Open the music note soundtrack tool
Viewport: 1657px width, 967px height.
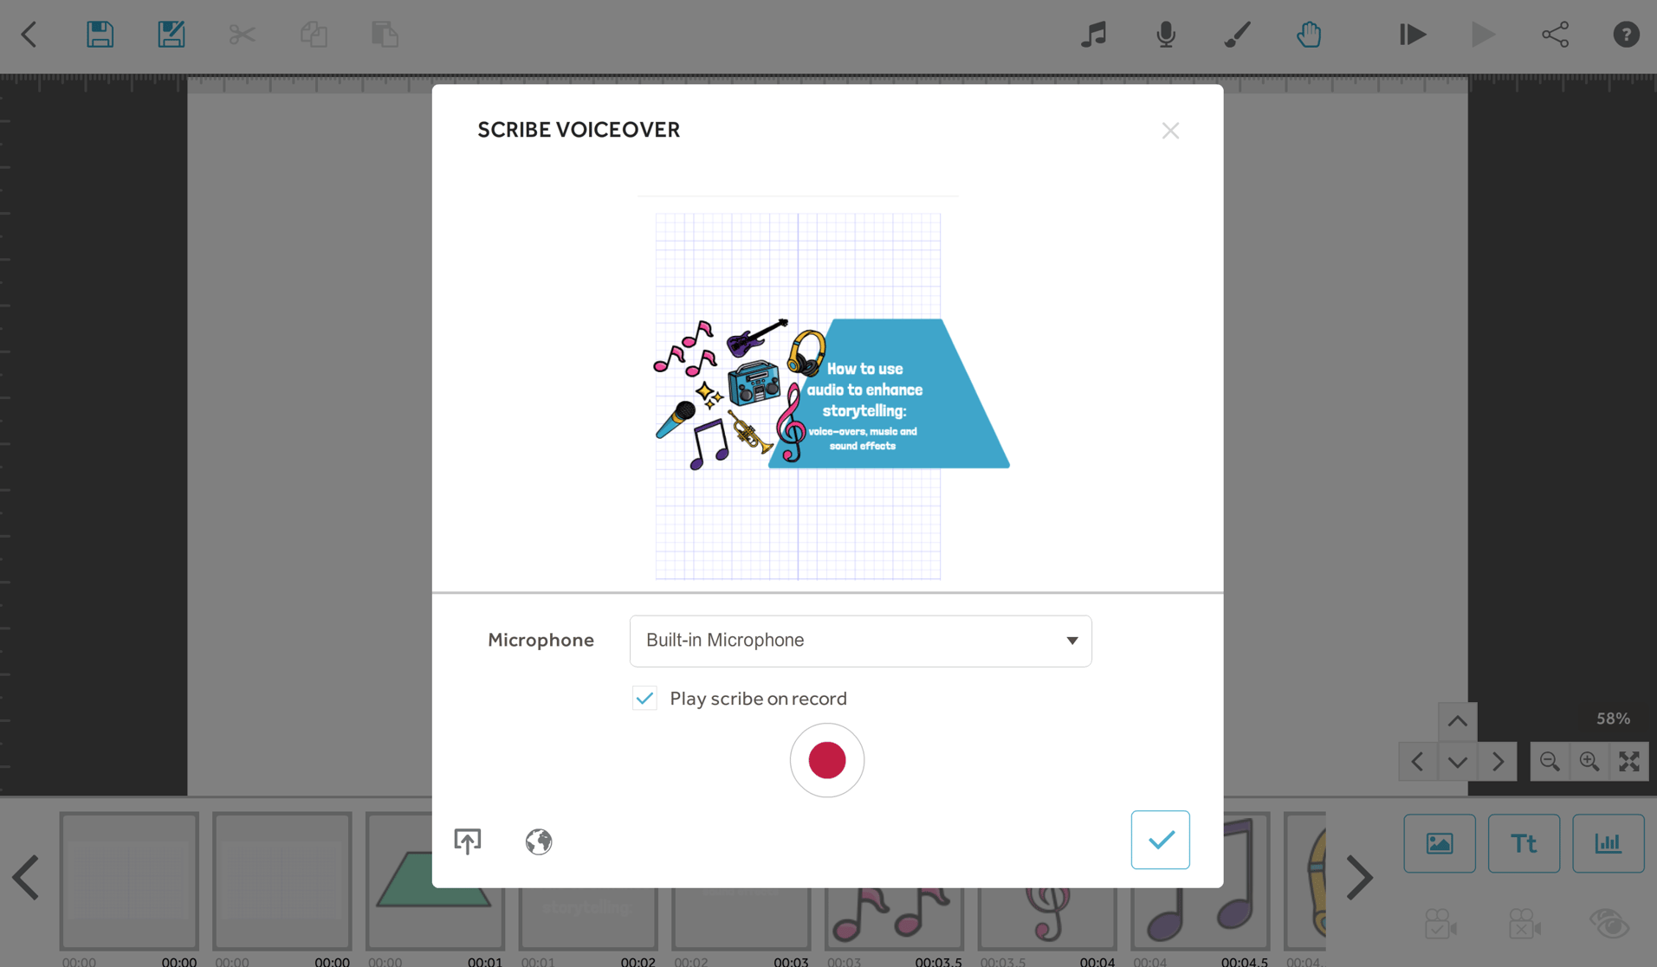click(1093, 35)
